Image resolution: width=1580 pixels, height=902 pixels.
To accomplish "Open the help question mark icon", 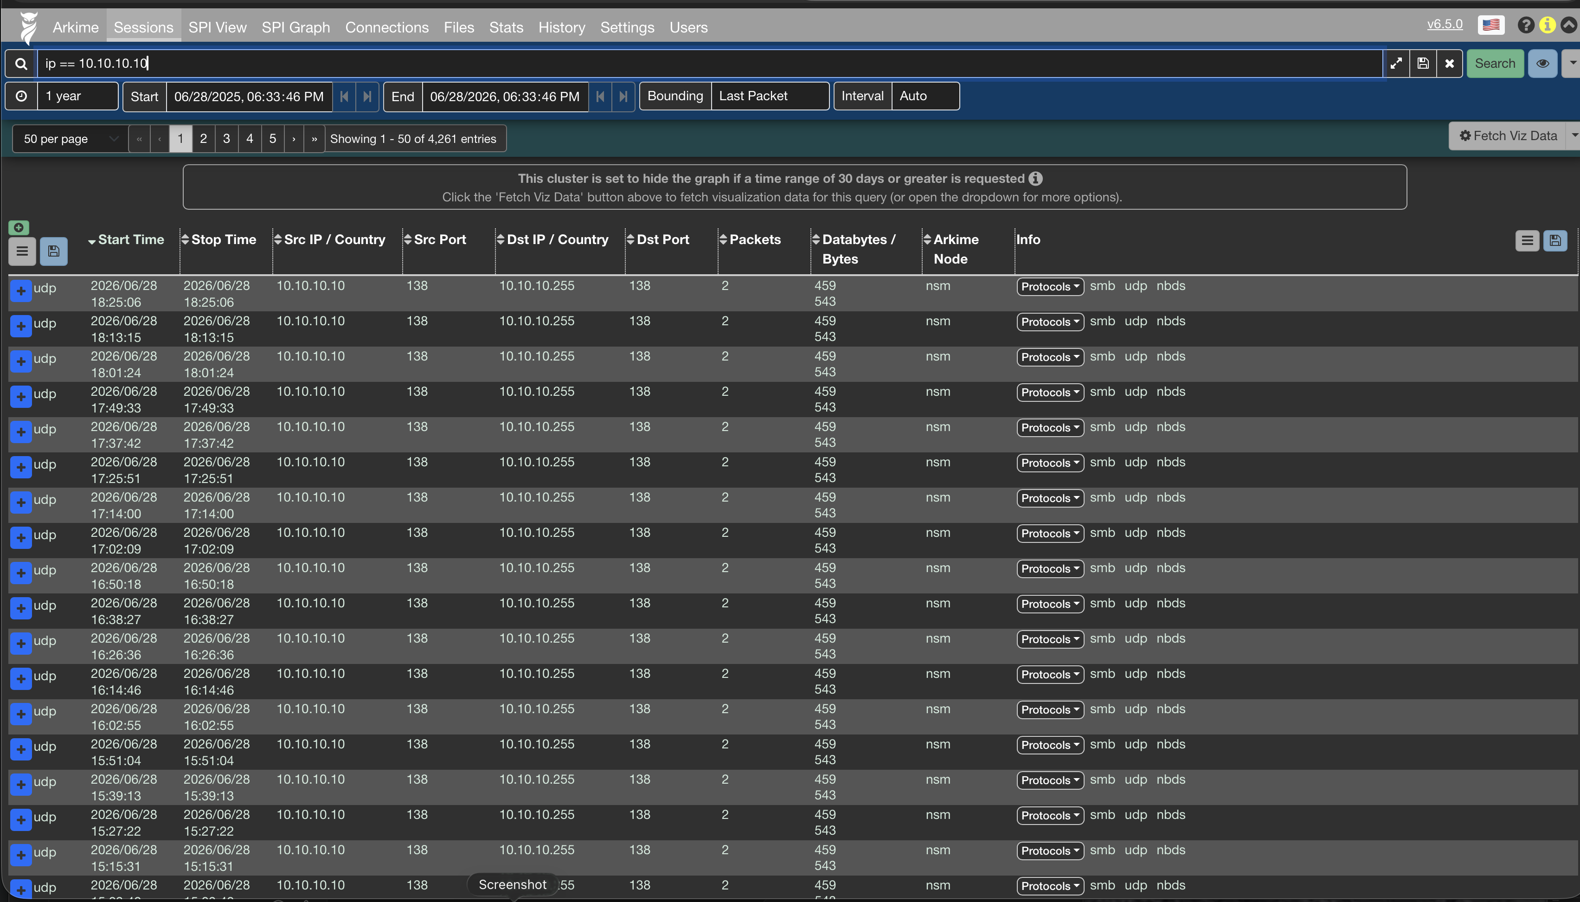I will 1526,25.
